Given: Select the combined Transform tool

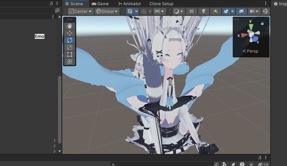Looking at the screenshot, I should click(x=70, y=61).
